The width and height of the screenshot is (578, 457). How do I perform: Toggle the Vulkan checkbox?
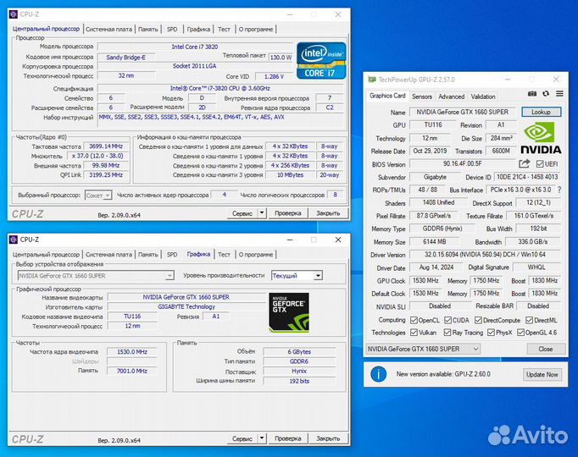coord(414,333)
